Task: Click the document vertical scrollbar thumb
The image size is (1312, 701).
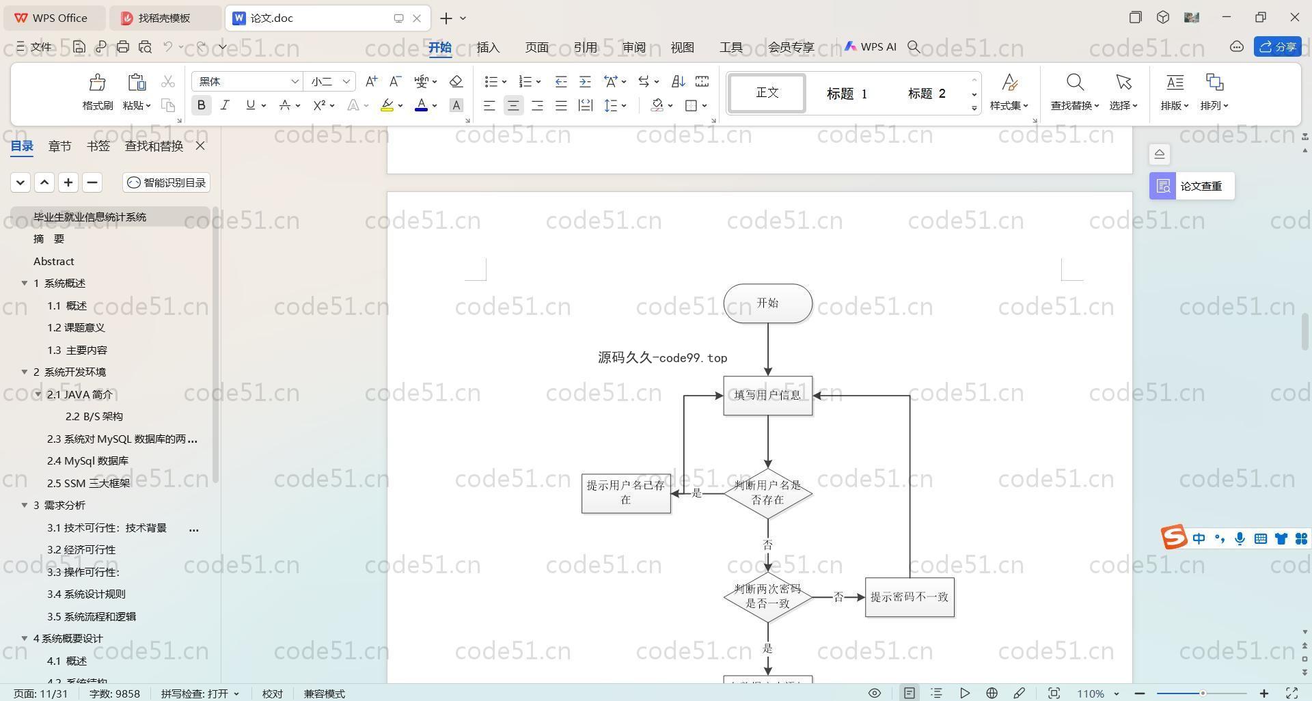Action: pos(1304,331)
